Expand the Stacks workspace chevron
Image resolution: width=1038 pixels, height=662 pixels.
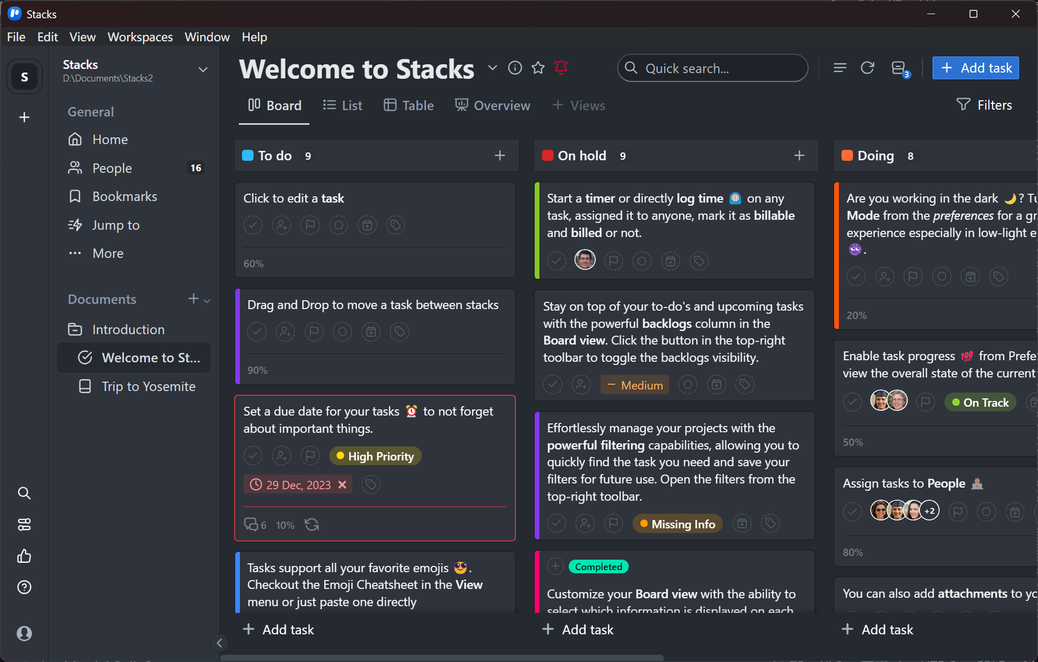(x=203, y=70)
